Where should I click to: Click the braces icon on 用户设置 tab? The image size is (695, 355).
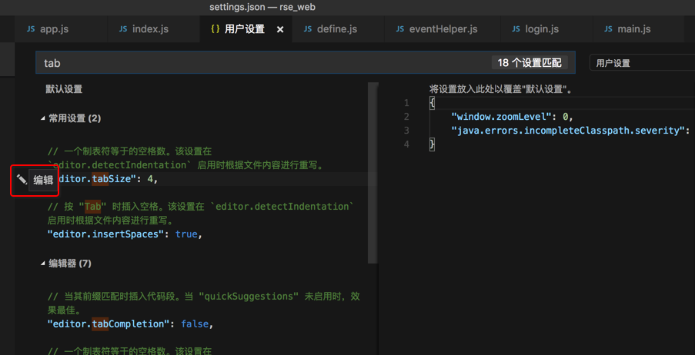point(216,29)
